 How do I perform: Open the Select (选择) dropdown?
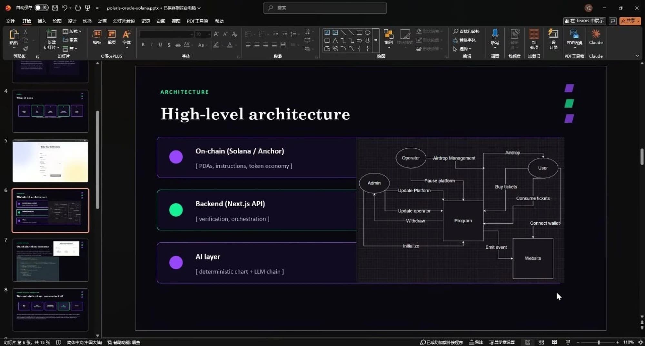(462, 49)
